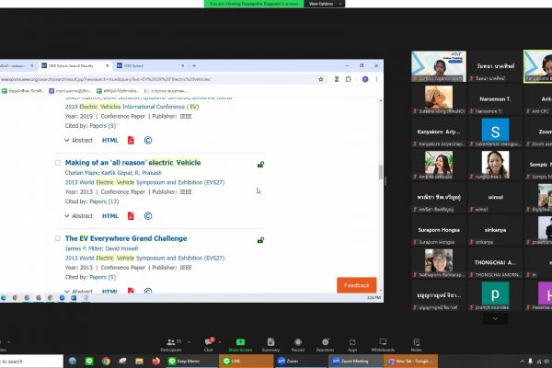Click open-access lock icon for 'EV Everywhere Grand Challenge'

click(x=260, y=240)
